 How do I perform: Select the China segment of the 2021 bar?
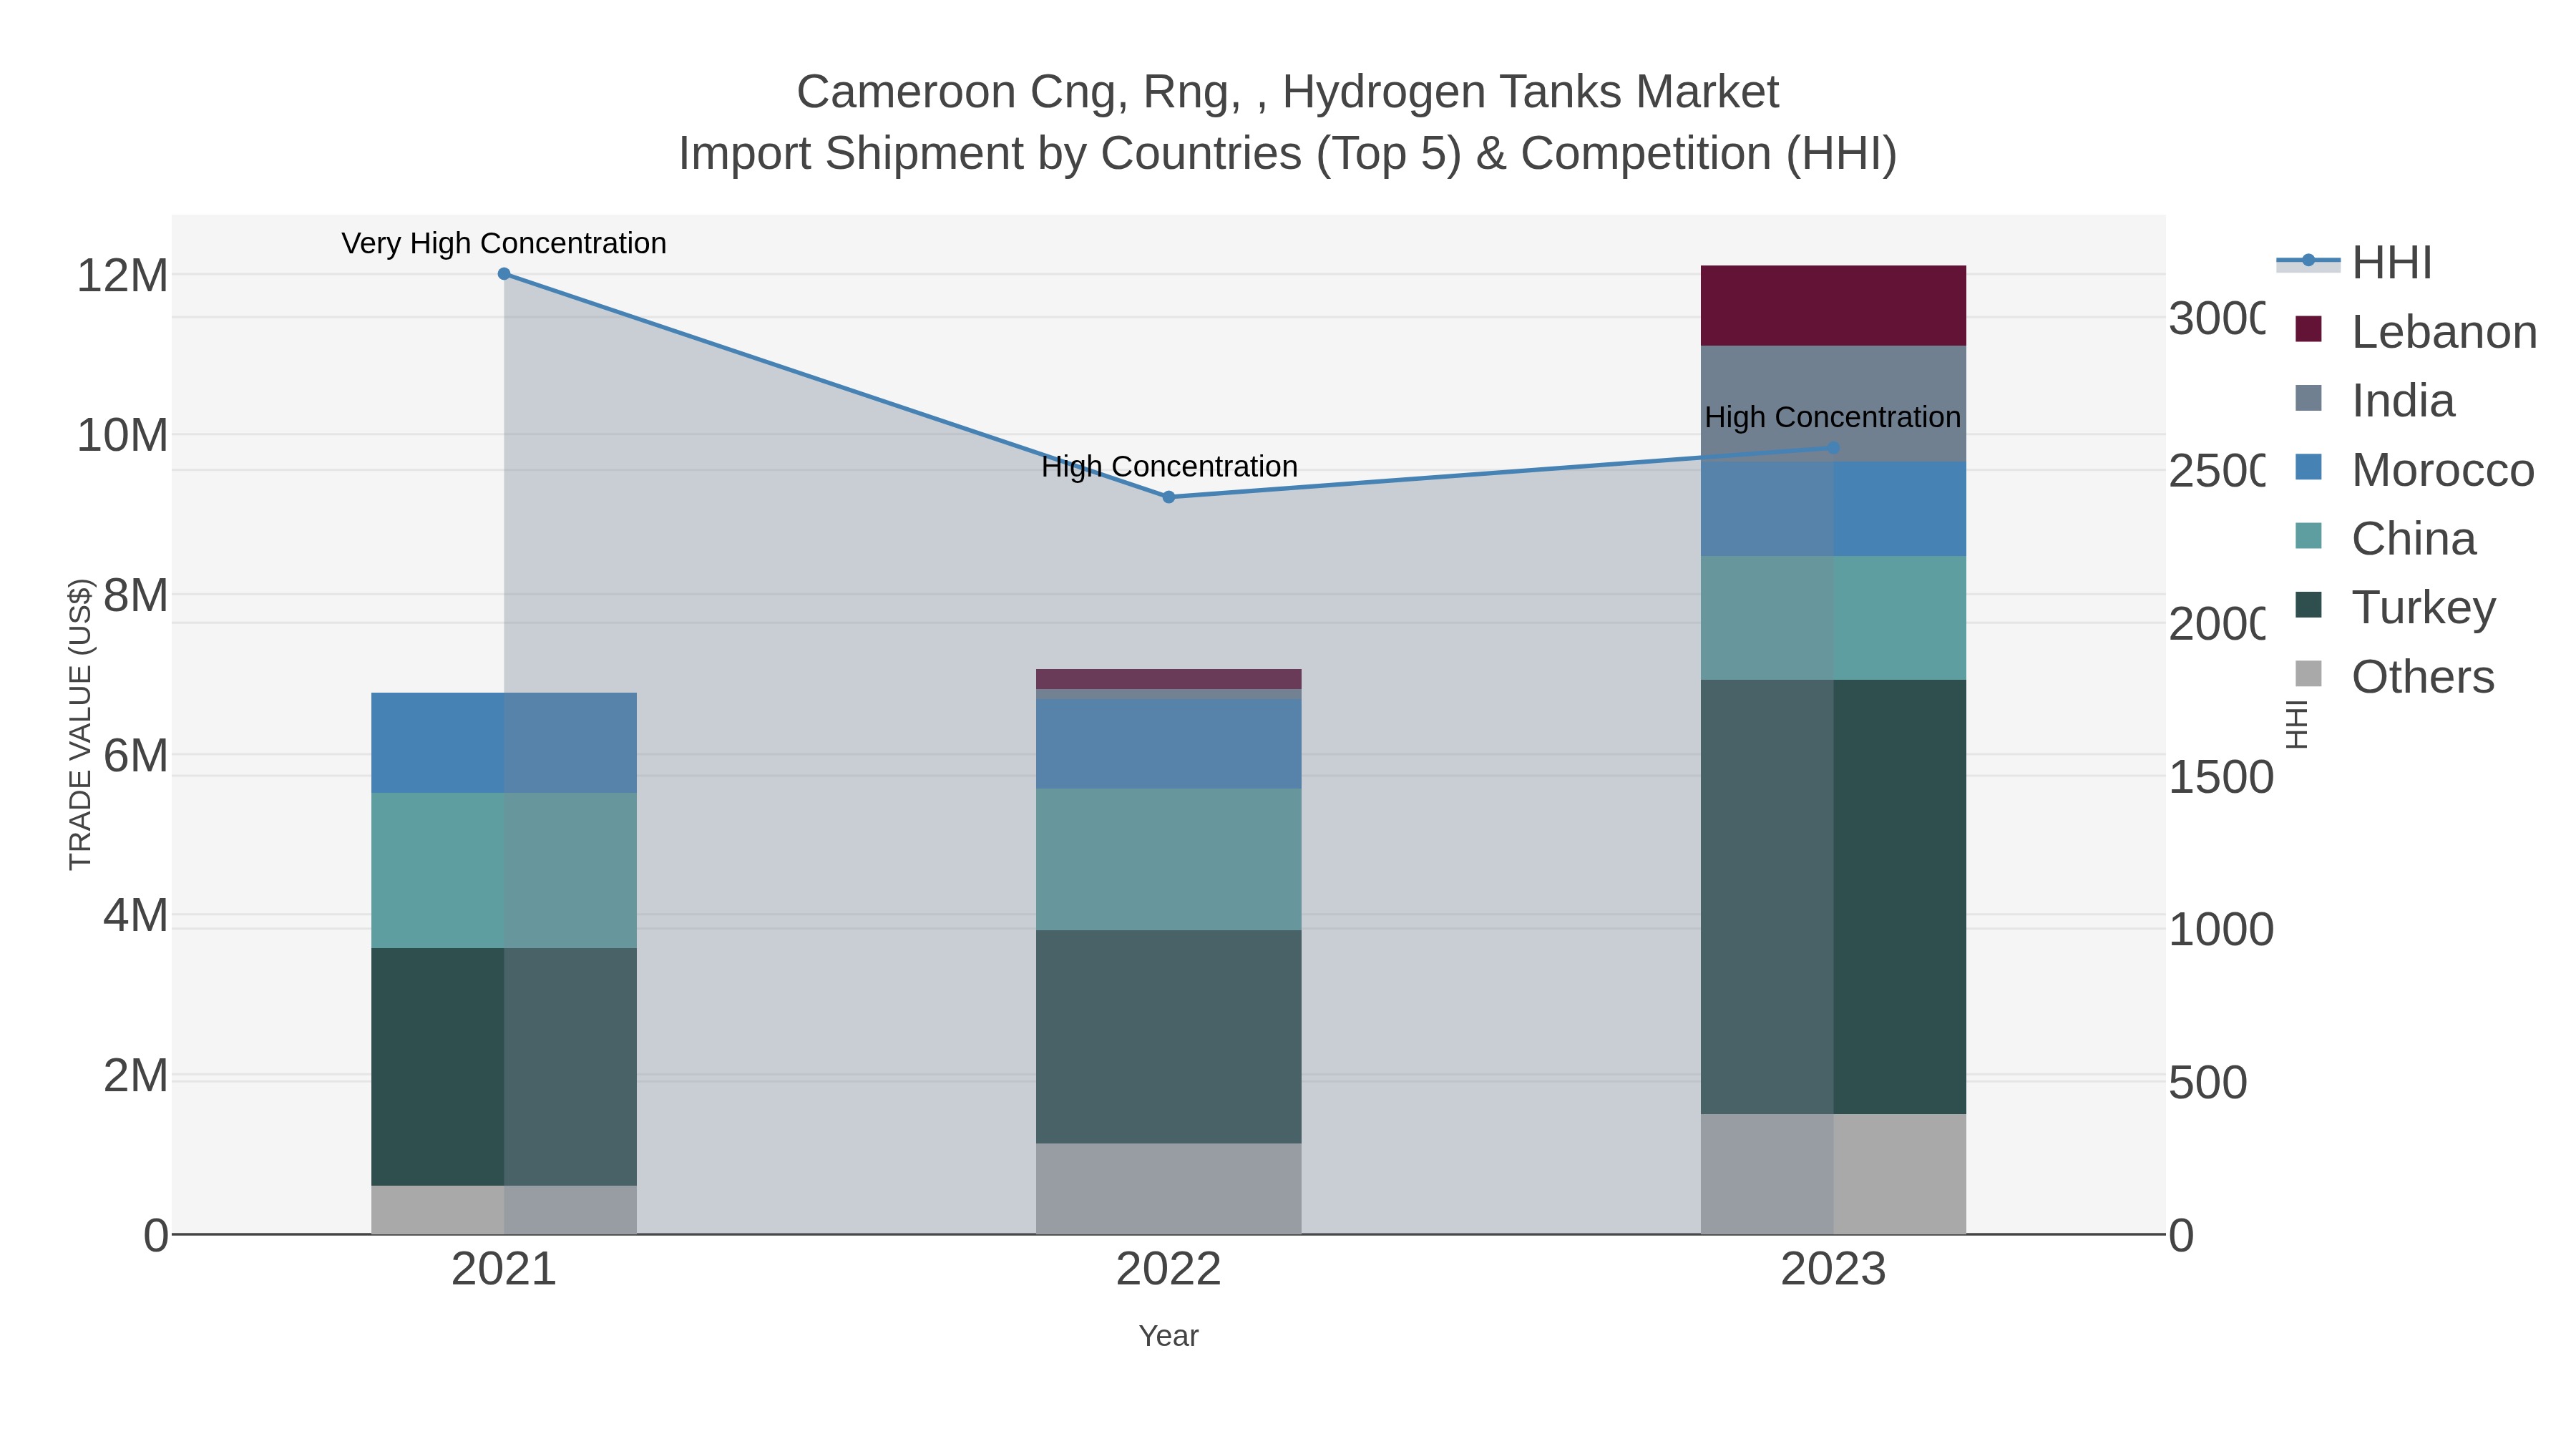[504, 871]
